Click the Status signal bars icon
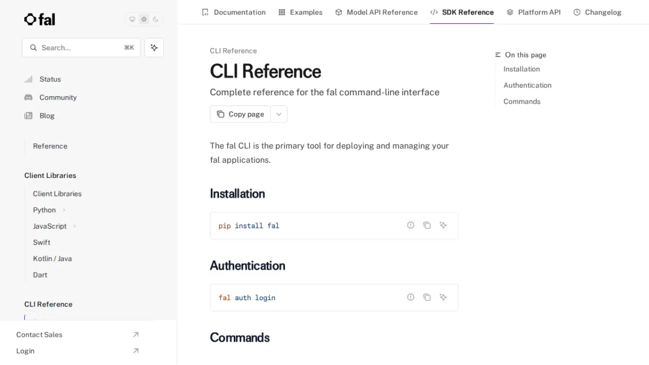Image resolution: width=649 pixels, height=365 pixels. 28,79
